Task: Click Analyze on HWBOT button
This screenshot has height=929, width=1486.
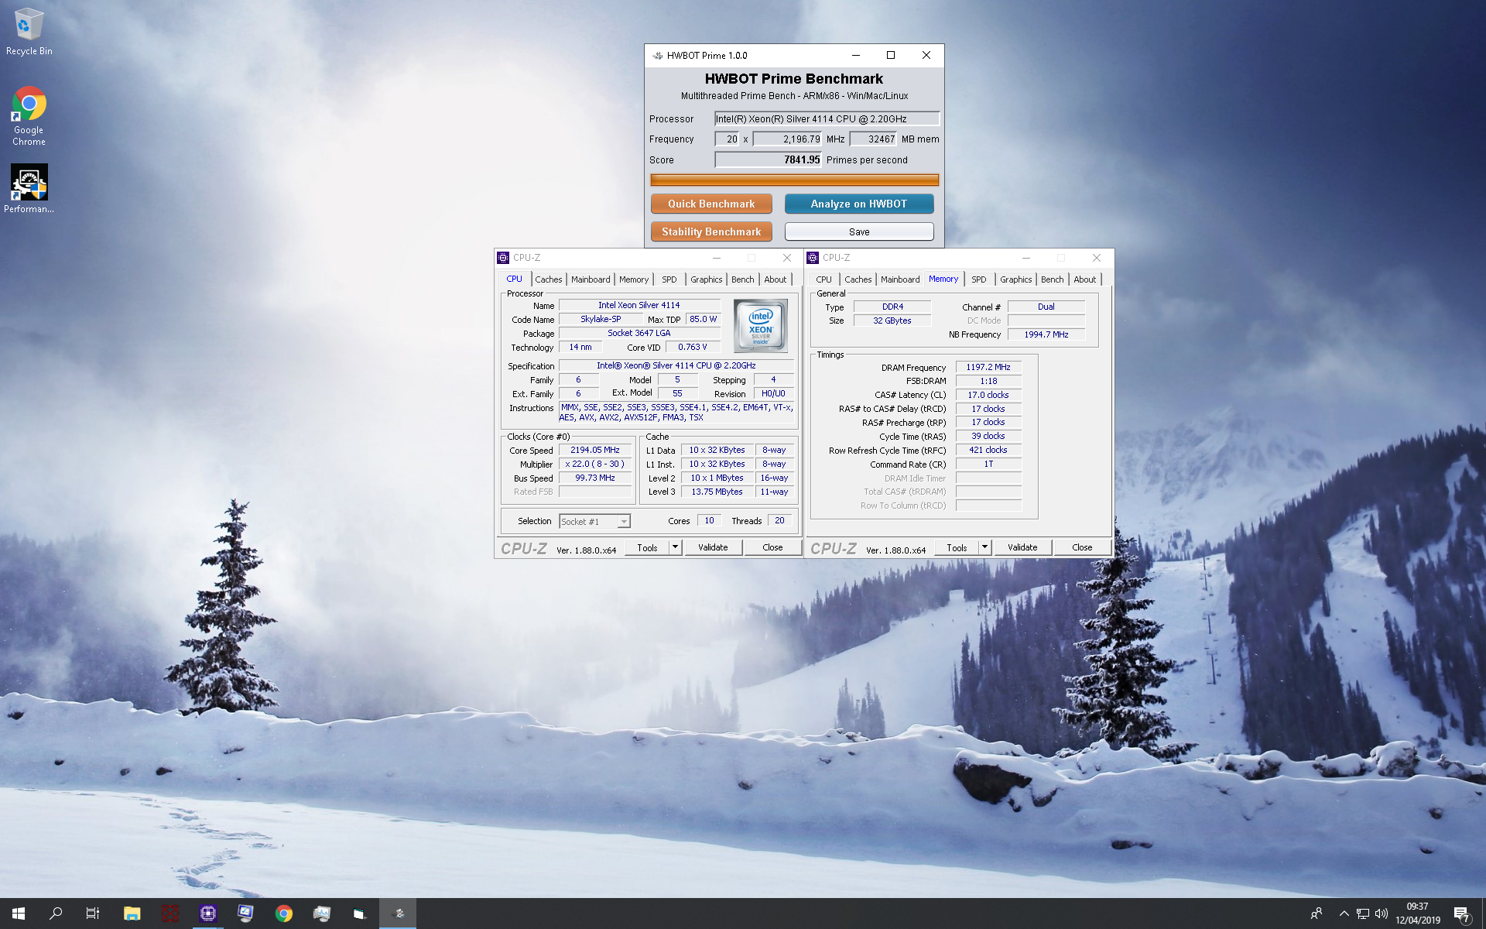Action: pyautogui.click(x=859, y=204)
